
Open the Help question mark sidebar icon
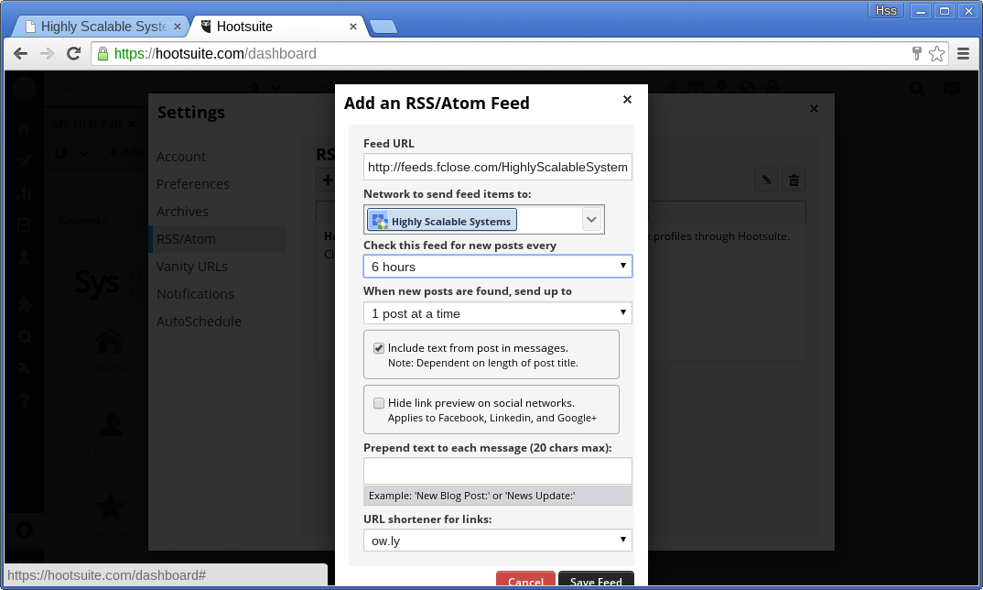click(x=25, y=399)
